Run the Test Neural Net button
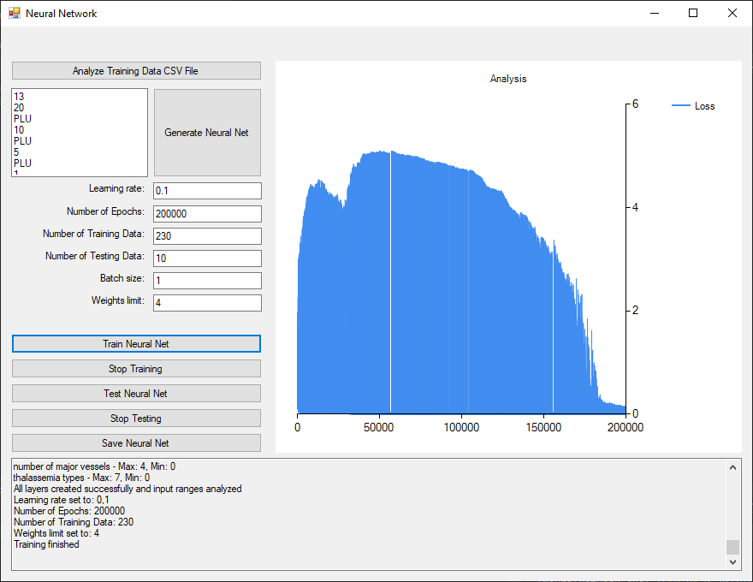This screenshot has height=582, width=753. point(136,394)
